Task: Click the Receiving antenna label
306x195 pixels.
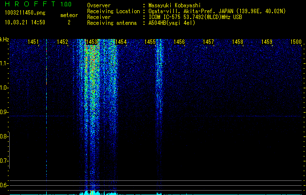Action: click(x=112, y=23)
